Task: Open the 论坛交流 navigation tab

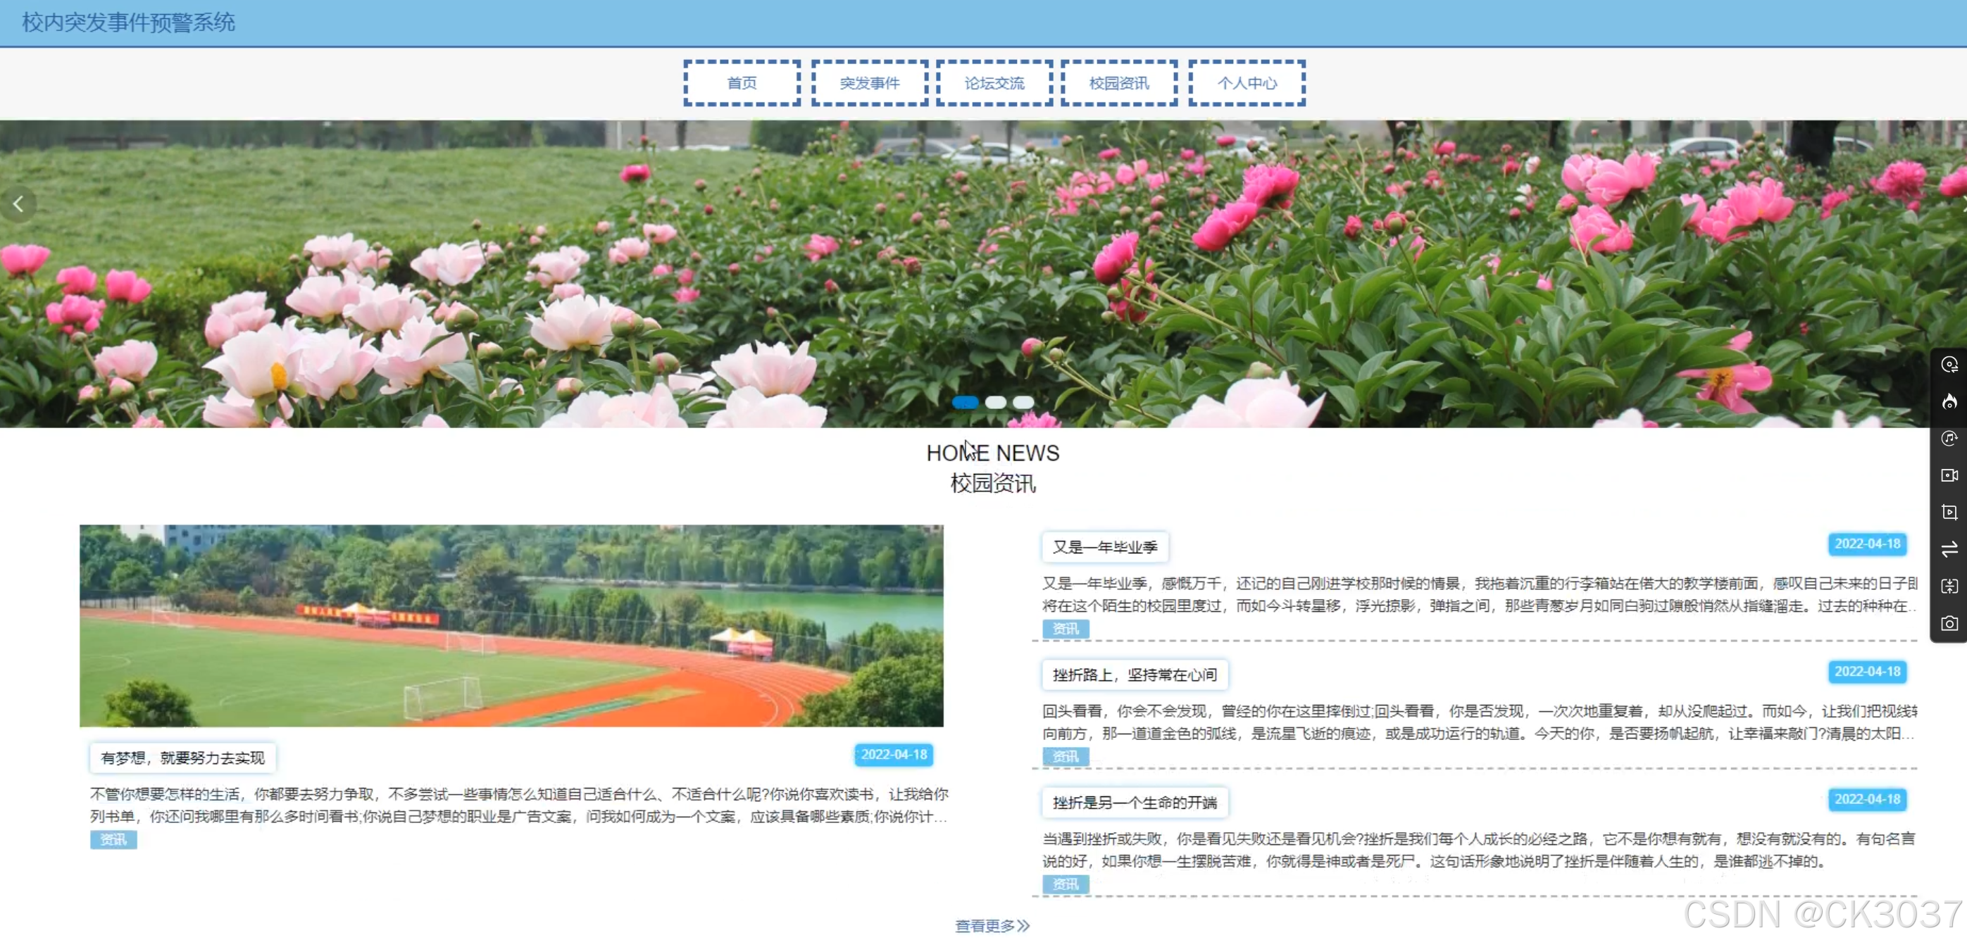Action: (994, 83)
